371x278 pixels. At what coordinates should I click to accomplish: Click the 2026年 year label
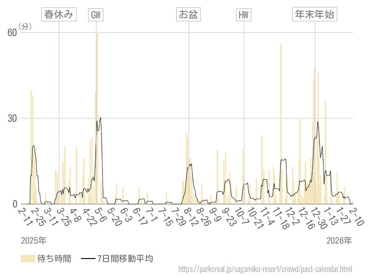click(339, 240)
